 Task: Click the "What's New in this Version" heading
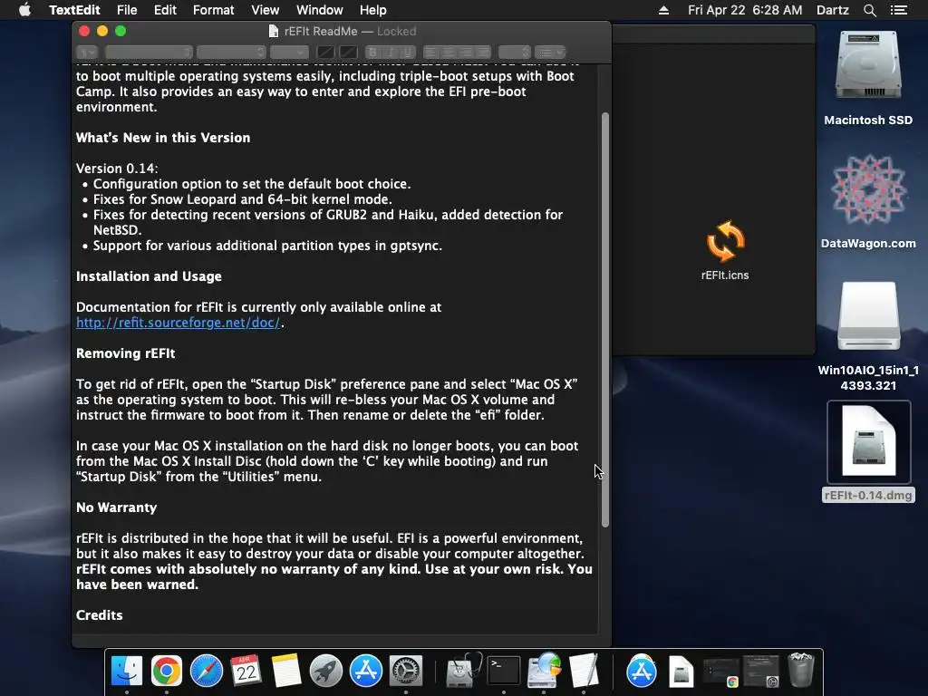[x=163, y=138]
